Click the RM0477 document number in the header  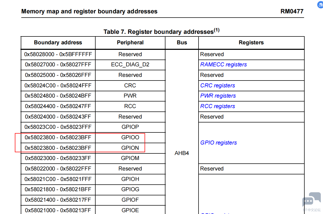pyautogui.click(x=292, y=11)
